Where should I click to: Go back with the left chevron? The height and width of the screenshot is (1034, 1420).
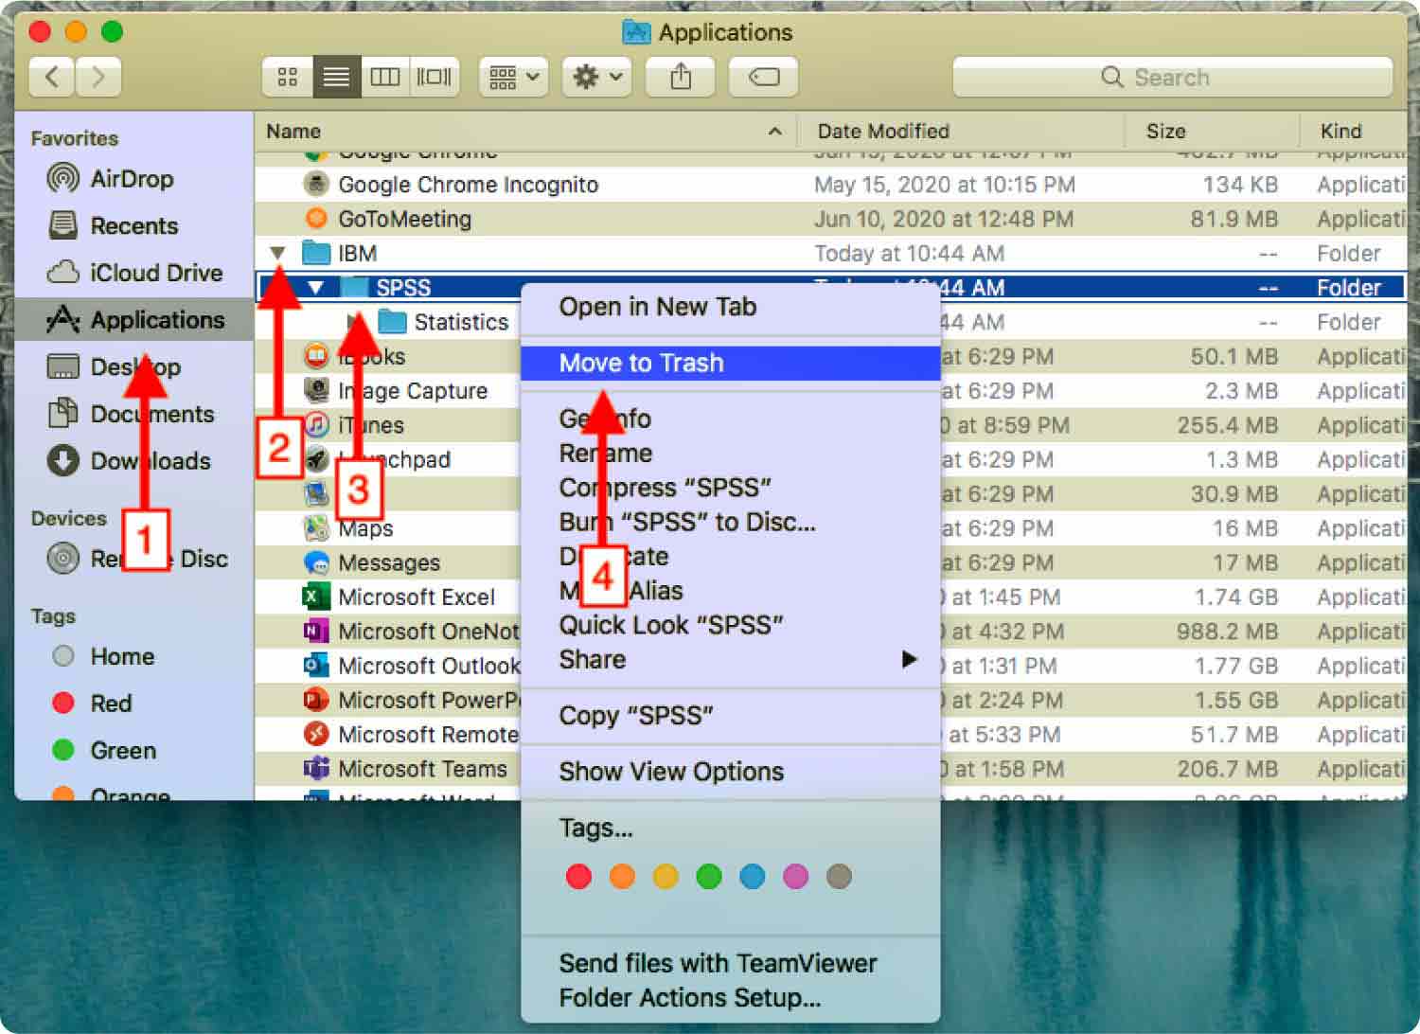[x=52, y=77]
